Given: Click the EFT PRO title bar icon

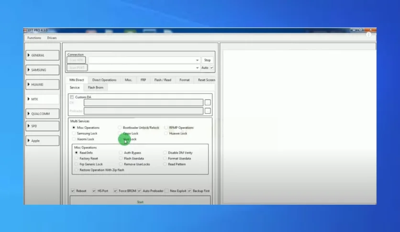Looking at the screenshot, I should coord(25,30).
